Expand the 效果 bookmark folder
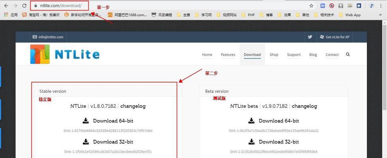 tap(284, 15)
